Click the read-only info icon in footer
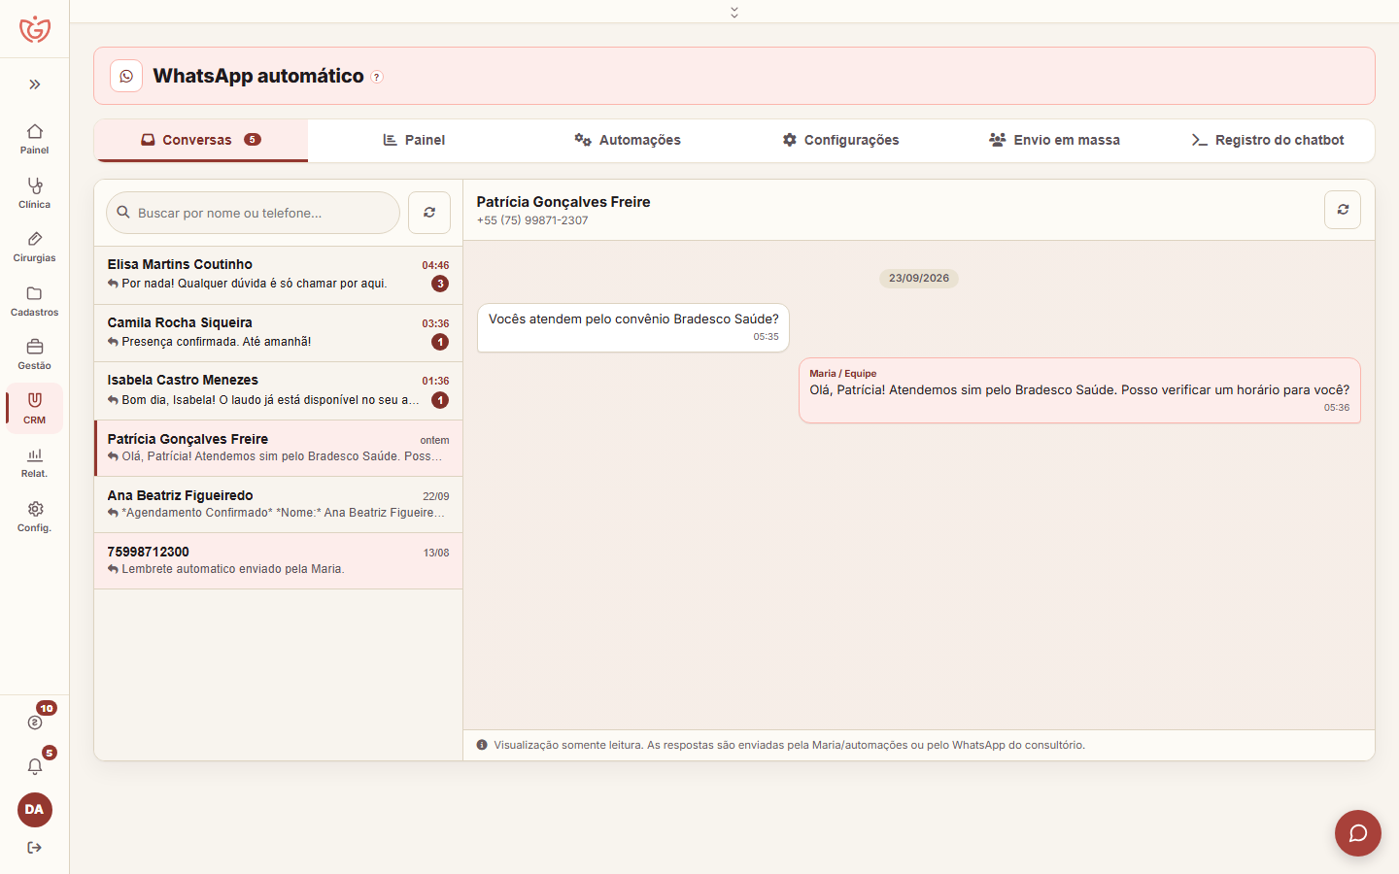The height and width of the screenshot is (874, 1399). pyautogui.click(x=482, y=745)
